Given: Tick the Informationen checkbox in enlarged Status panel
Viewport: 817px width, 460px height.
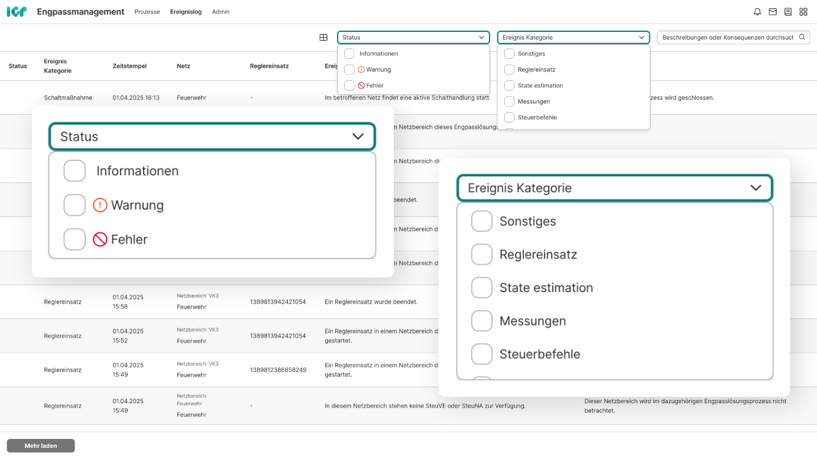Looking at the screenshot, I should click(75, 171).
